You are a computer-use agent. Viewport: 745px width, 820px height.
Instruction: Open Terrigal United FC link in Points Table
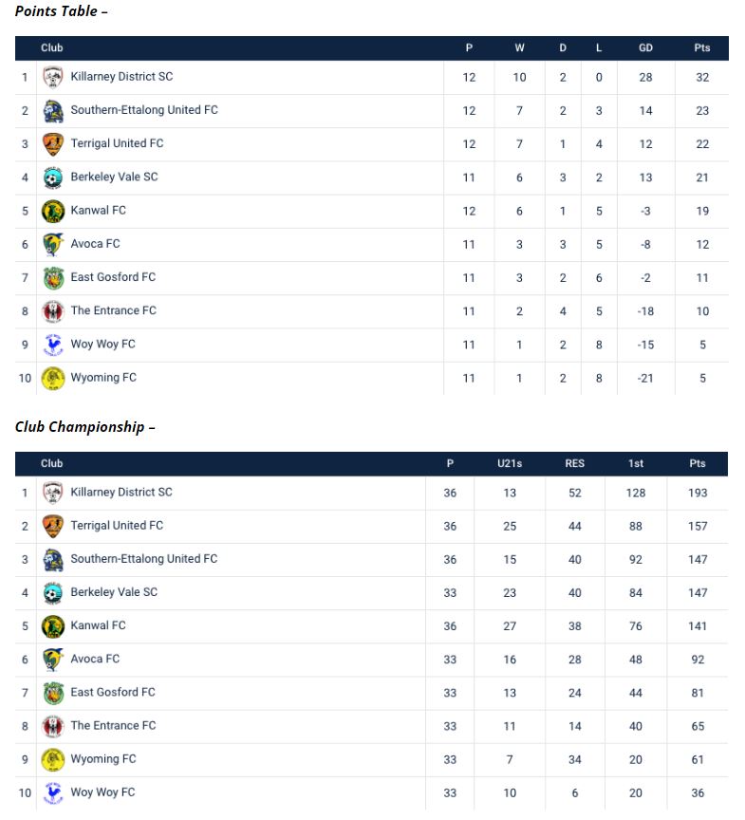coord(117,143)
